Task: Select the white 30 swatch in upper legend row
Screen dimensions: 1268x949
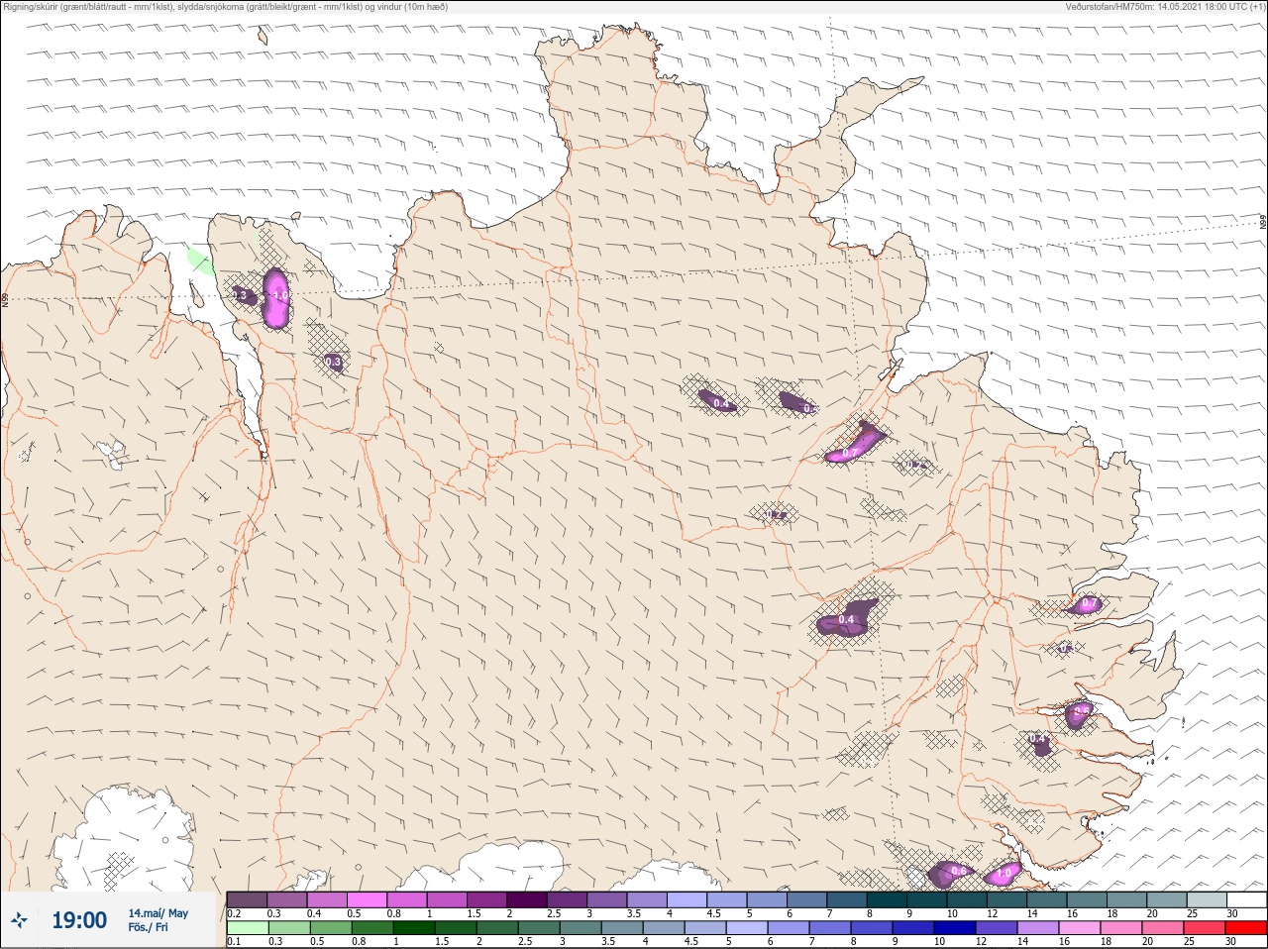Action: [x=1246, y=899]
